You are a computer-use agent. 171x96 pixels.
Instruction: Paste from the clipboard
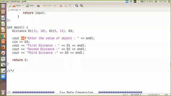71,6
